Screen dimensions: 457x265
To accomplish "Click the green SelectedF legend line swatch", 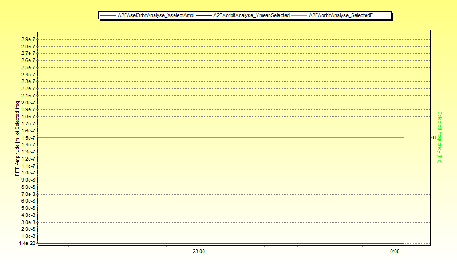I will coord(299,16).
